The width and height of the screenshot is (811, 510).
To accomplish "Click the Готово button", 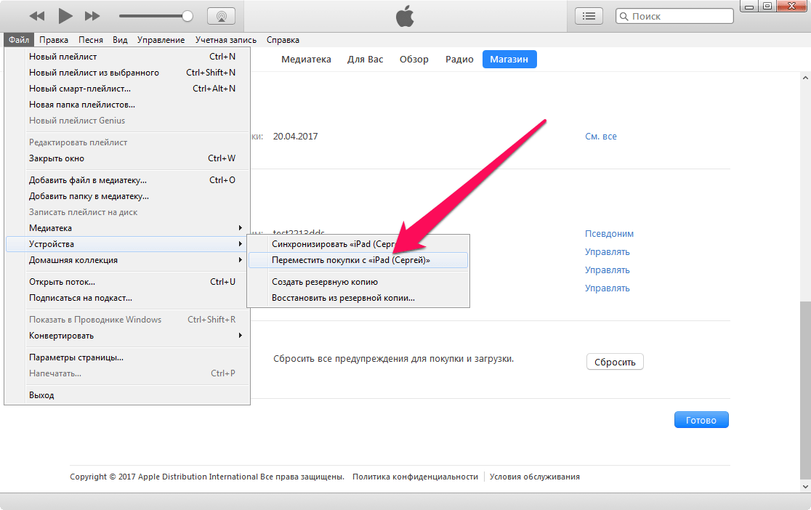I will (x=701, y=420).
